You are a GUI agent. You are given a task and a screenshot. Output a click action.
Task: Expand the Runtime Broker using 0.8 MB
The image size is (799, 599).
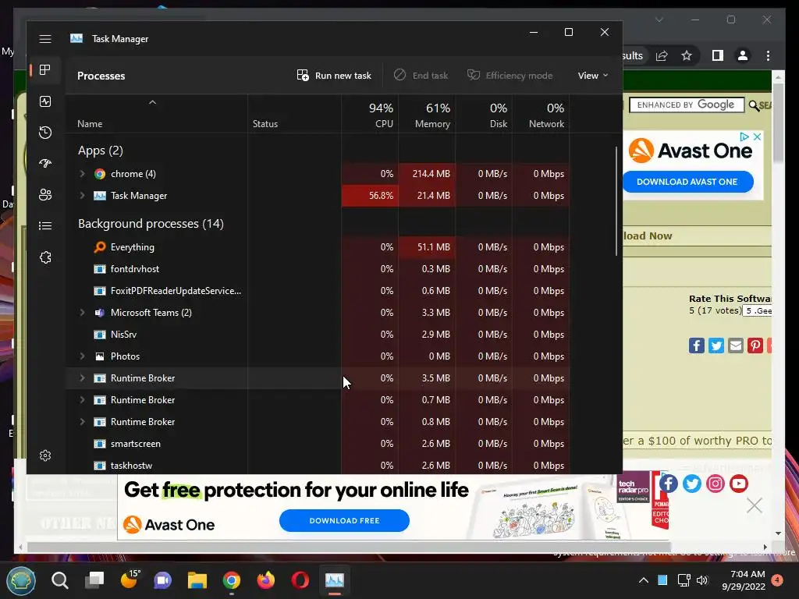82,422
